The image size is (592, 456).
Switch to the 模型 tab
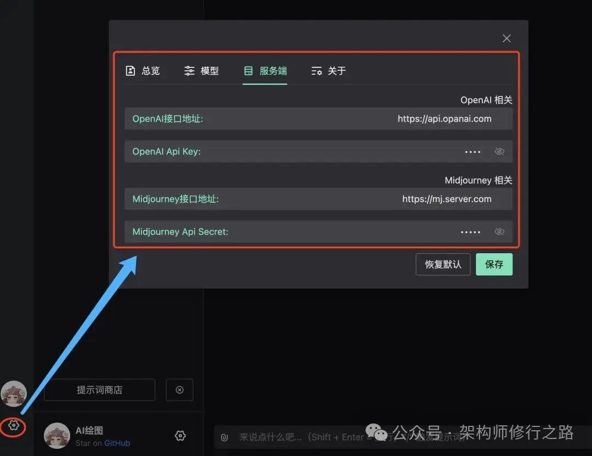pos(202,70)
